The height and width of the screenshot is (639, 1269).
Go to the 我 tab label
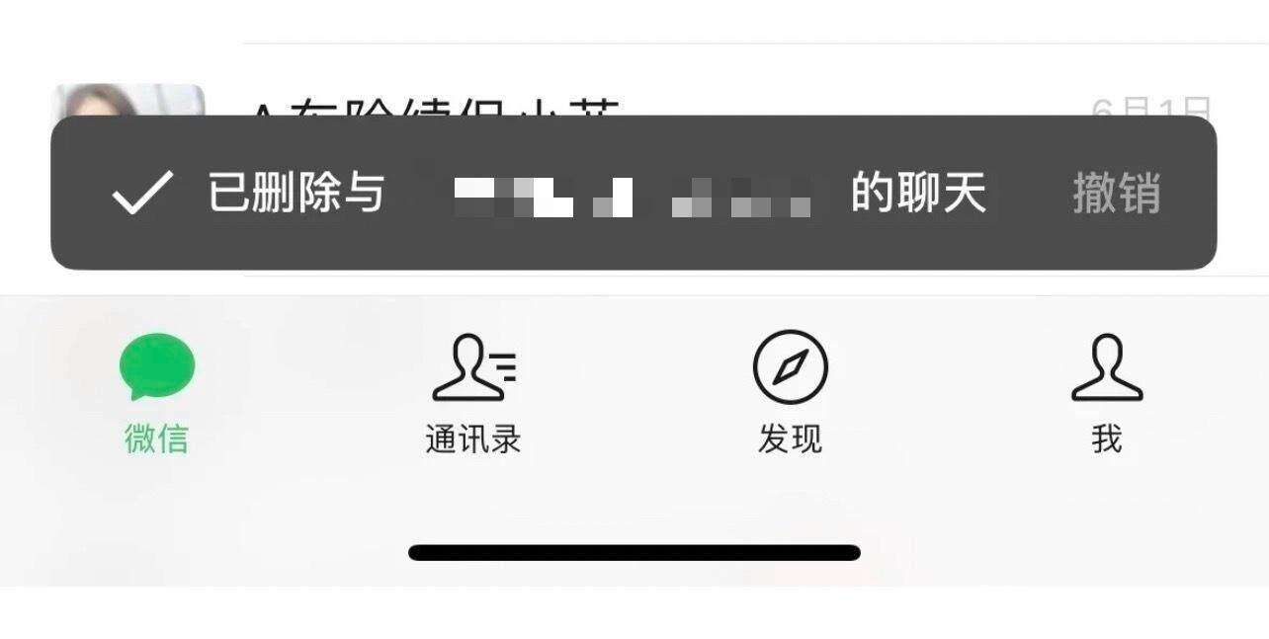[1107, 438]
